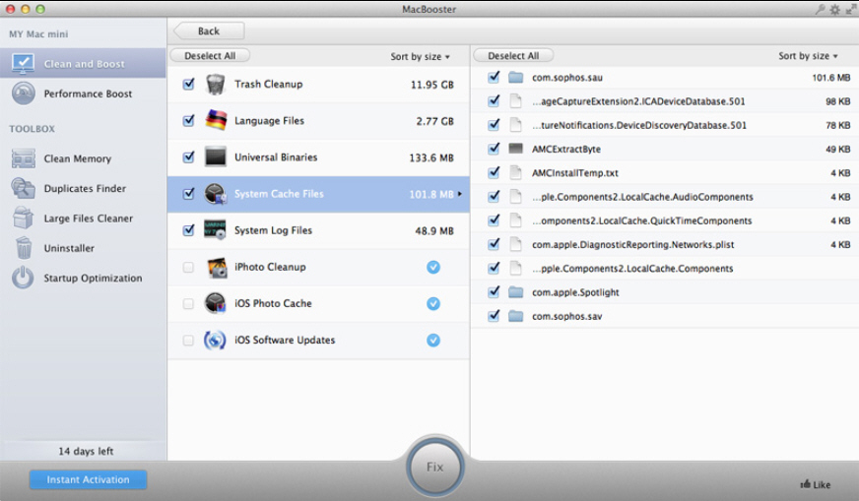Check the iOS Software Updates checkbox
859x501 pixels.
[188, 341]
